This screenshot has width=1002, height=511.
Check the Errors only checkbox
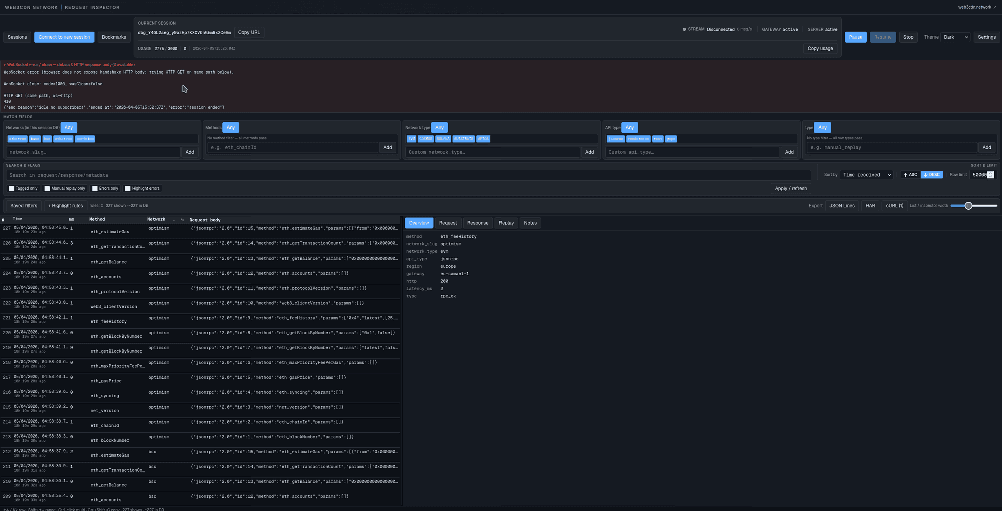pyautogui.click(x=95, y=189)
